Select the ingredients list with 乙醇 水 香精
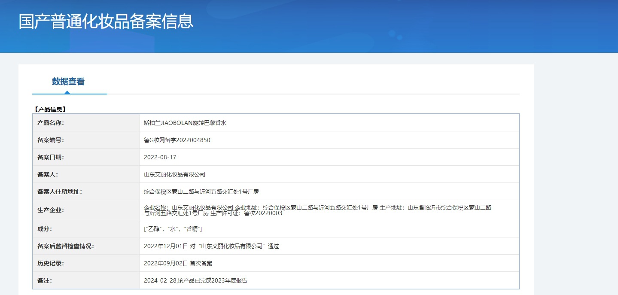618x295 pixels. [173, 229]
